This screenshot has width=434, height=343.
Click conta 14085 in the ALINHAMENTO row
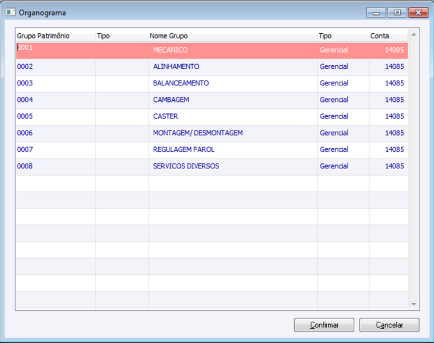(x=394, y=66)
